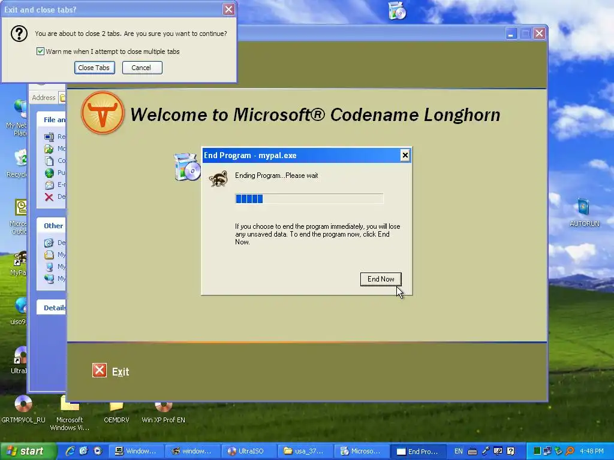Select the GRTMPVOL_RU disc icon on desktop
The height and width of the screenshot is (460, 614).
click(23, 410)
